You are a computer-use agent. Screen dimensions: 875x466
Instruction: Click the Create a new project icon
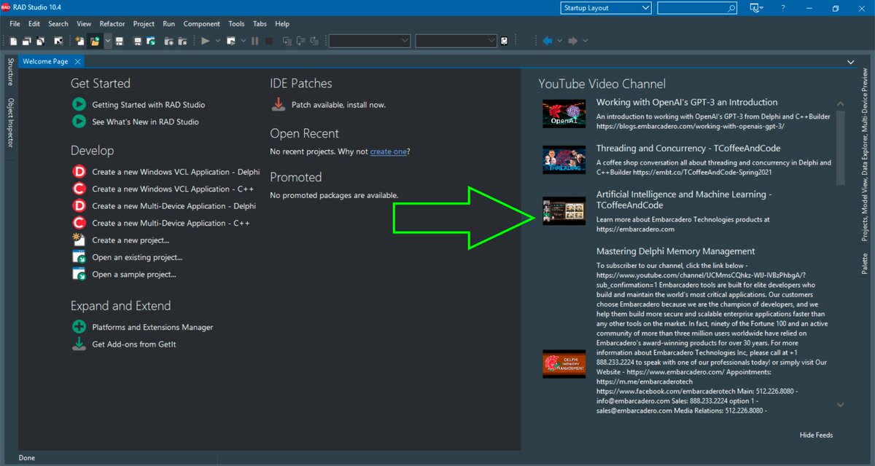pos(79,240)
